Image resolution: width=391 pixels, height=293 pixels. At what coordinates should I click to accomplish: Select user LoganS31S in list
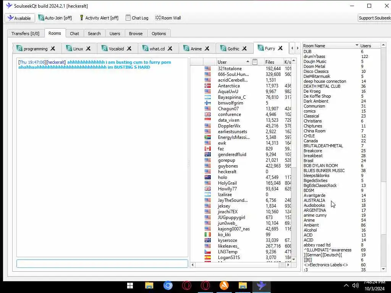[229, 258]
